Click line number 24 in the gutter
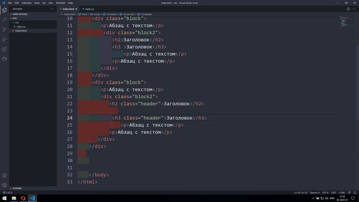Viewport: 359px width, 202px height. (70, 118)
